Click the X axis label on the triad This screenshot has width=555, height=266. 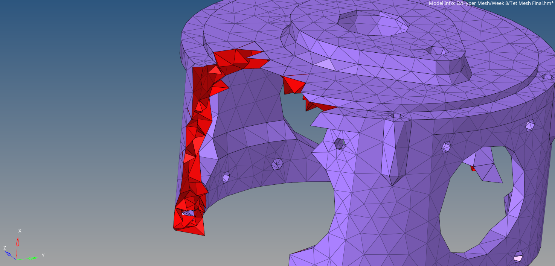(20, 231)
